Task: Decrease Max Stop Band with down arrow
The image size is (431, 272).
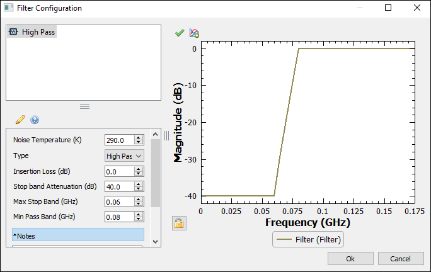Action: pyautogui.click(x=139, y=205)
